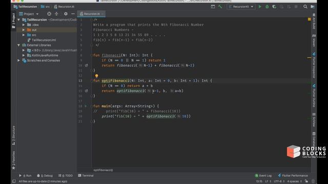Click the recursive call gutter icon on line 15
The height and width of the screenshot is (184, 328).
pos(87,91)
